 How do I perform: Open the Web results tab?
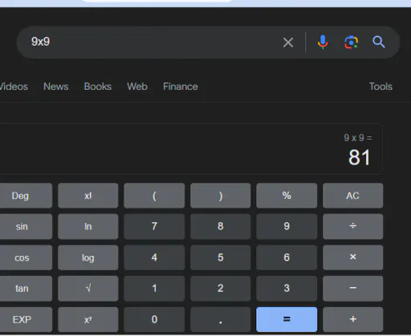pos(137,87)
